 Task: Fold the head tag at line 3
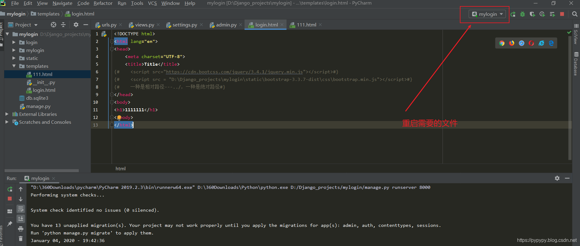click(112, 49)
